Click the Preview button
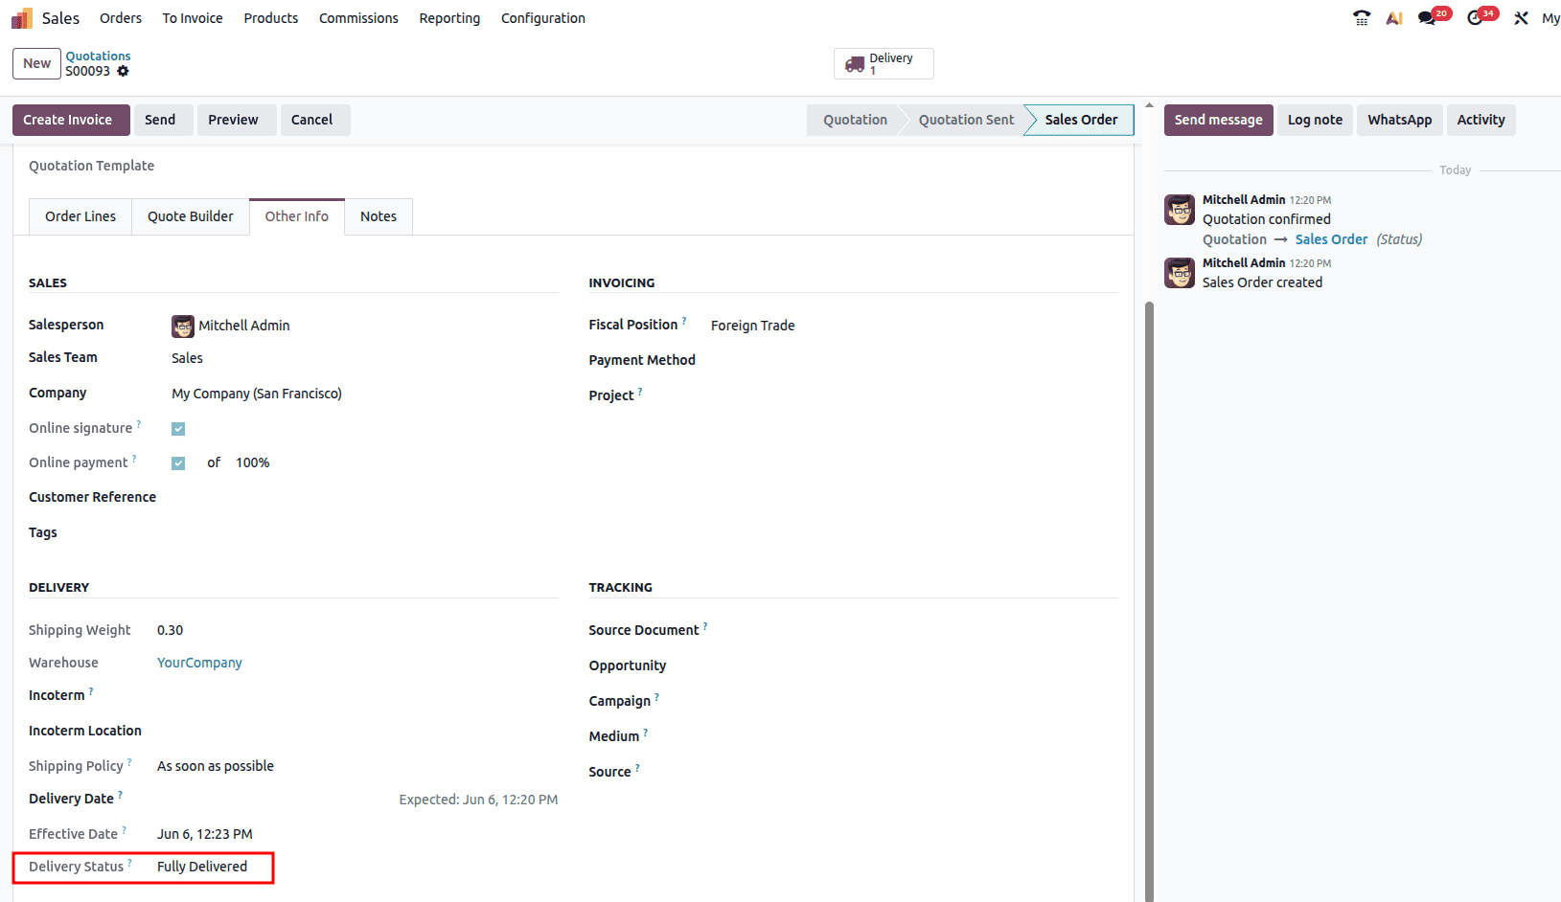This screenshot has height=902, width=1561. (237, 120)
